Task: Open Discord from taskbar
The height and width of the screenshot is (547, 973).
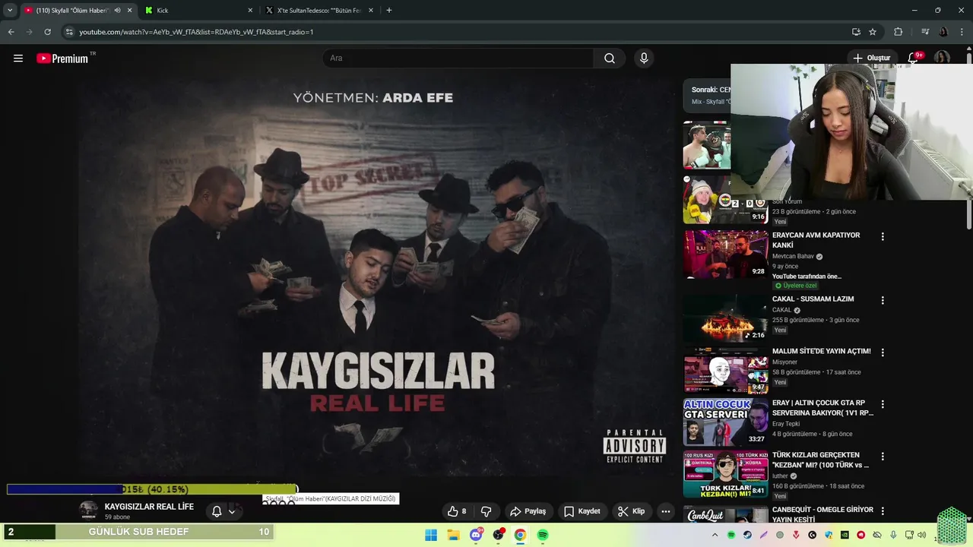Action: coord(476,535)
